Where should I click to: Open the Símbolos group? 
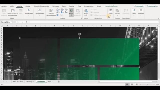(x=141, y=12)
